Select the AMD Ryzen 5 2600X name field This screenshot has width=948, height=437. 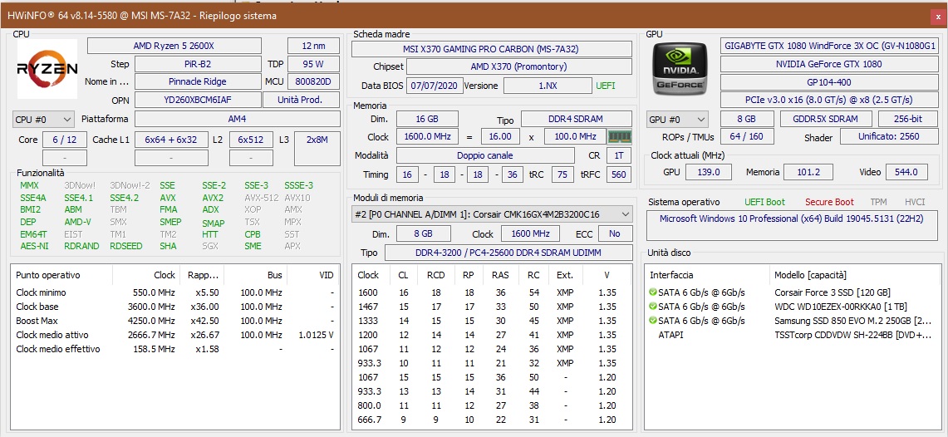[x=174, y=46]
